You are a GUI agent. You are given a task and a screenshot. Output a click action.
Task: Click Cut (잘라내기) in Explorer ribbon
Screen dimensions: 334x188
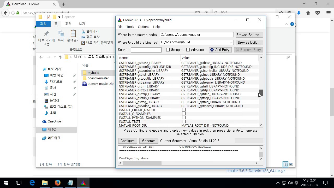point(90,31)
